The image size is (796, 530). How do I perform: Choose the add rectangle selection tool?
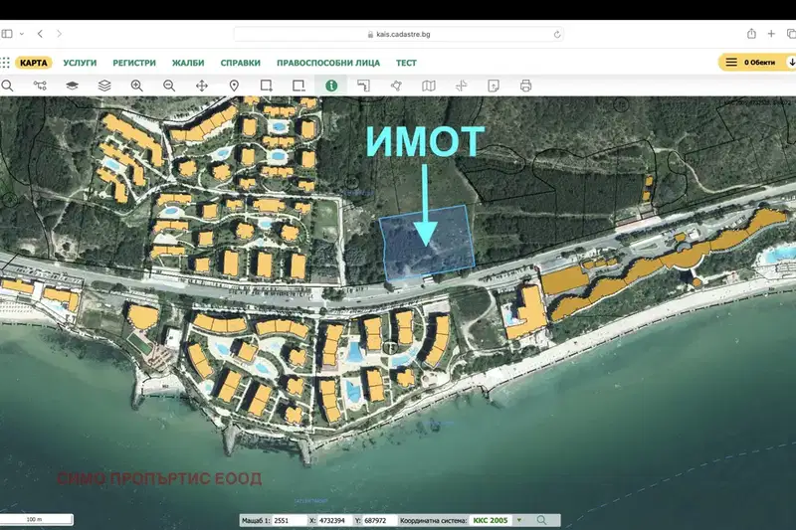point(267,86)
